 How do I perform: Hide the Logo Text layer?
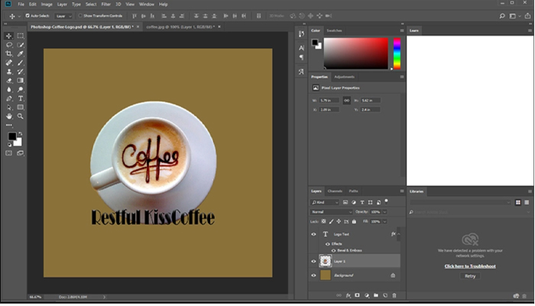(313, 234)
